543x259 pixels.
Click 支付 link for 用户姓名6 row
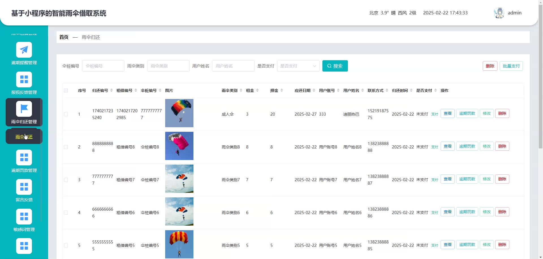click(x=434, y=213)
